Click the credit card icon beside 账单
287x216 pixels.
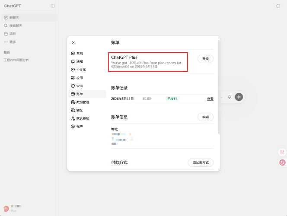(73, 94)
